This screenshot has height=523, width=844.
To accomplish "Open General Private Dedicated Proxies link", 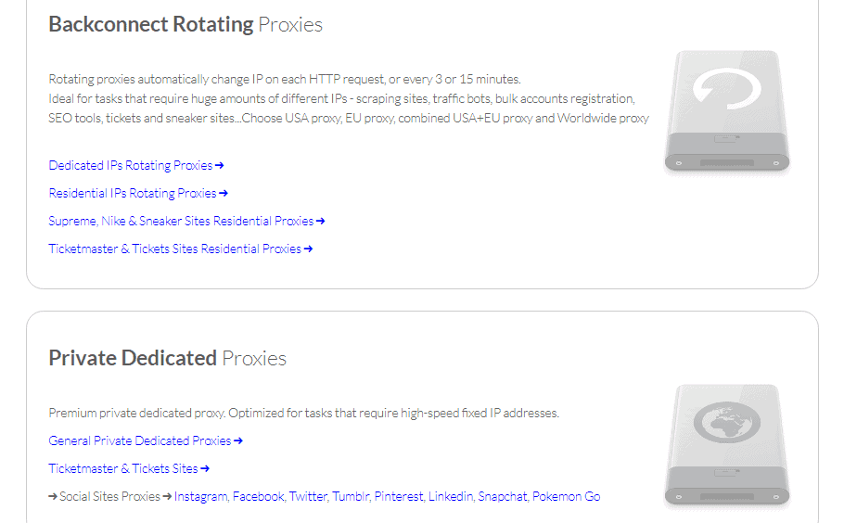I will (140, 441).
